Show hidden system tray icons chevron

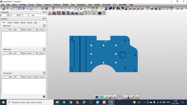point(144,102)
